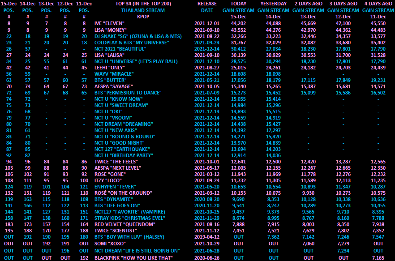This screenshot has height=261, width=395.
Task: Click BTS "BUTTER" title
Action: click(111, 81)
